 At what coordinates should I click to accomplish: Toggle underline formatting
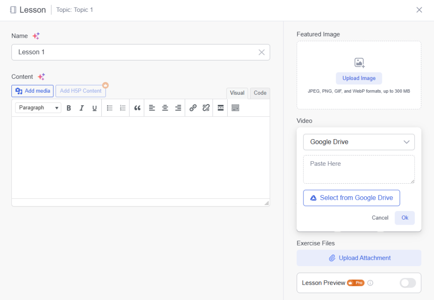(95, 108)
